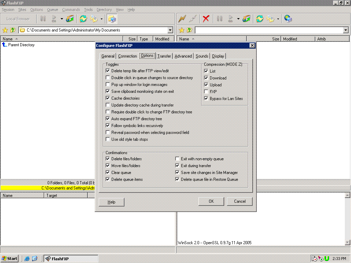Open left pane bookmark star
351x263 pixels.
tap(5, 30)
